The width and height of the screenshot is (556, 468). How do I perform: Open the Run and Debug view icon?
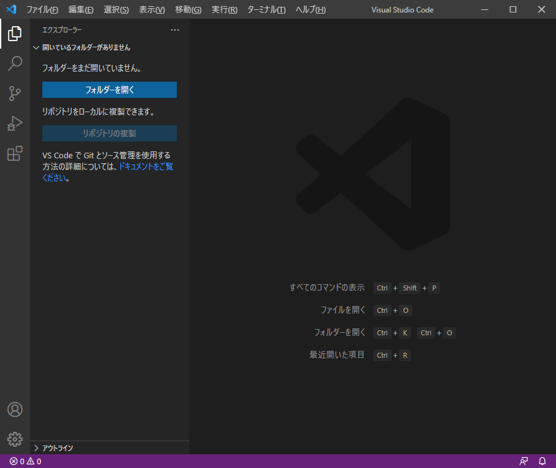pyautogui.click(x=14, y=123)
